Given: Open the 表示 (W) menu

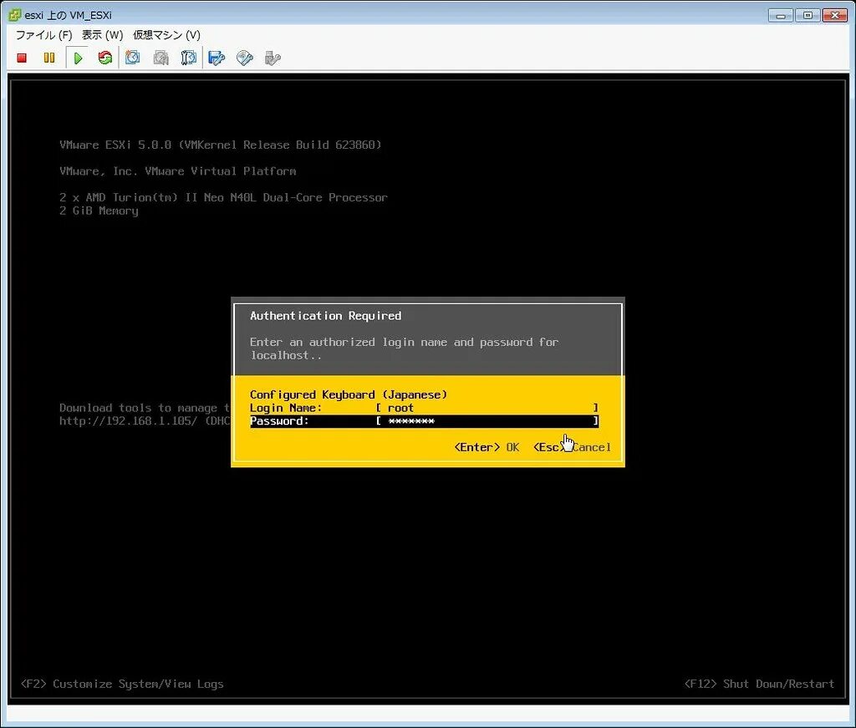Looking at the screenshot, I should pyautogui.click(x=102, y=35).
